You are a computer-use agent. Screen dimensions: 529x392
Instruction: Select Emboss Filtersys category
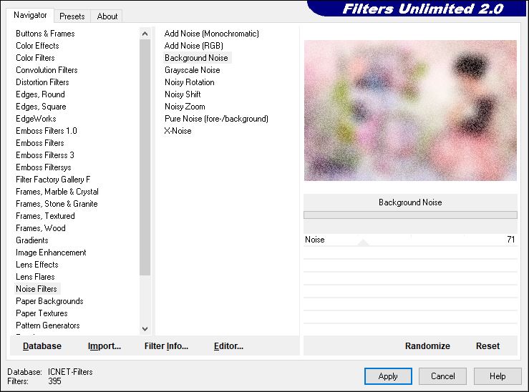pos(44,167)
